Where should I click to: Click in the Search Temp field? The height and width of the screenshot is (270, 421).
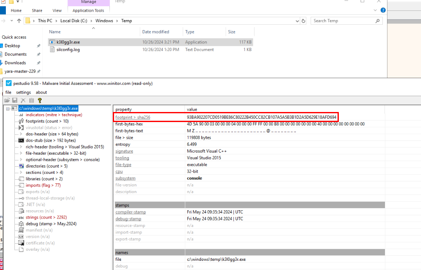343,21
